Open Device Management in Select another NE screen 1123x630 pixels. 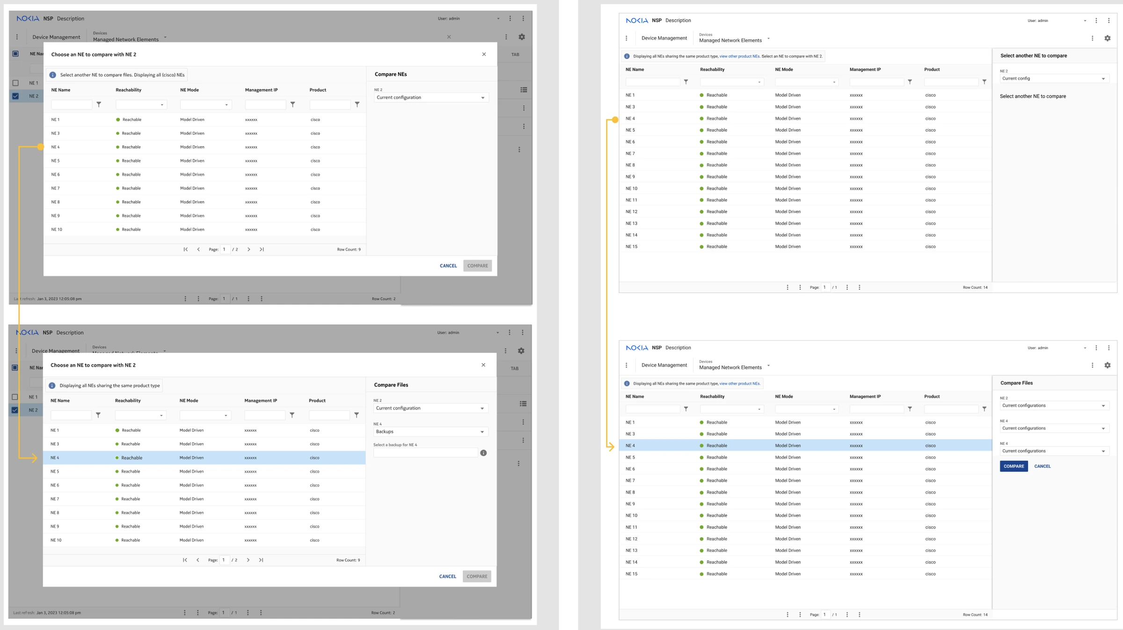point(664,38)
